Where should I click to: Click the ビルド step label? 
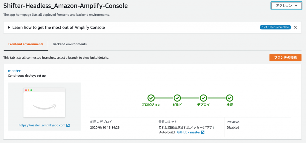pyautogui.click(x=177, y=105)
